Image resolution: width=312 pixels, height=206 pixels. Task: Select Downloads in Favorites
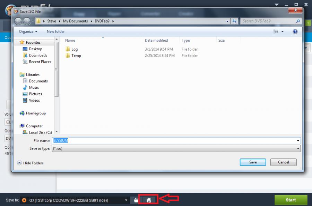tap(38, 55)
